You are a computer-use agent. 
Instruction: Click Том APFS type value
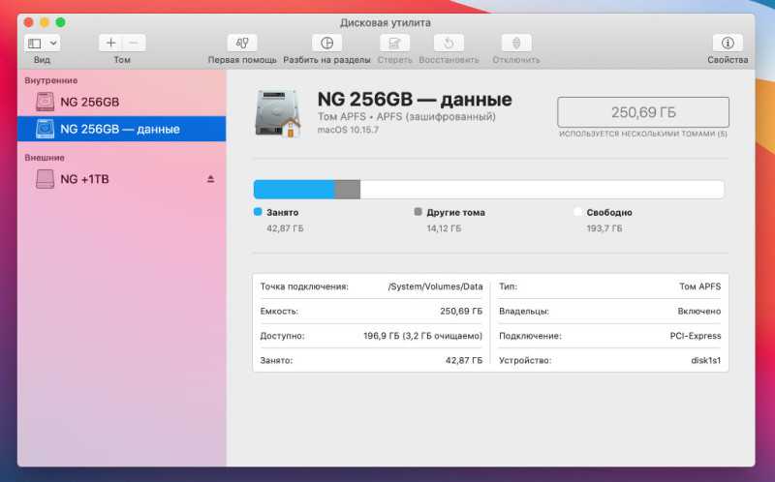(699, 286)
